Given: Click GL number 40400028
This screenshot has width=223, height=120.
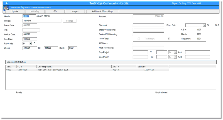Looking at the screenshot, I should (23, 70).
